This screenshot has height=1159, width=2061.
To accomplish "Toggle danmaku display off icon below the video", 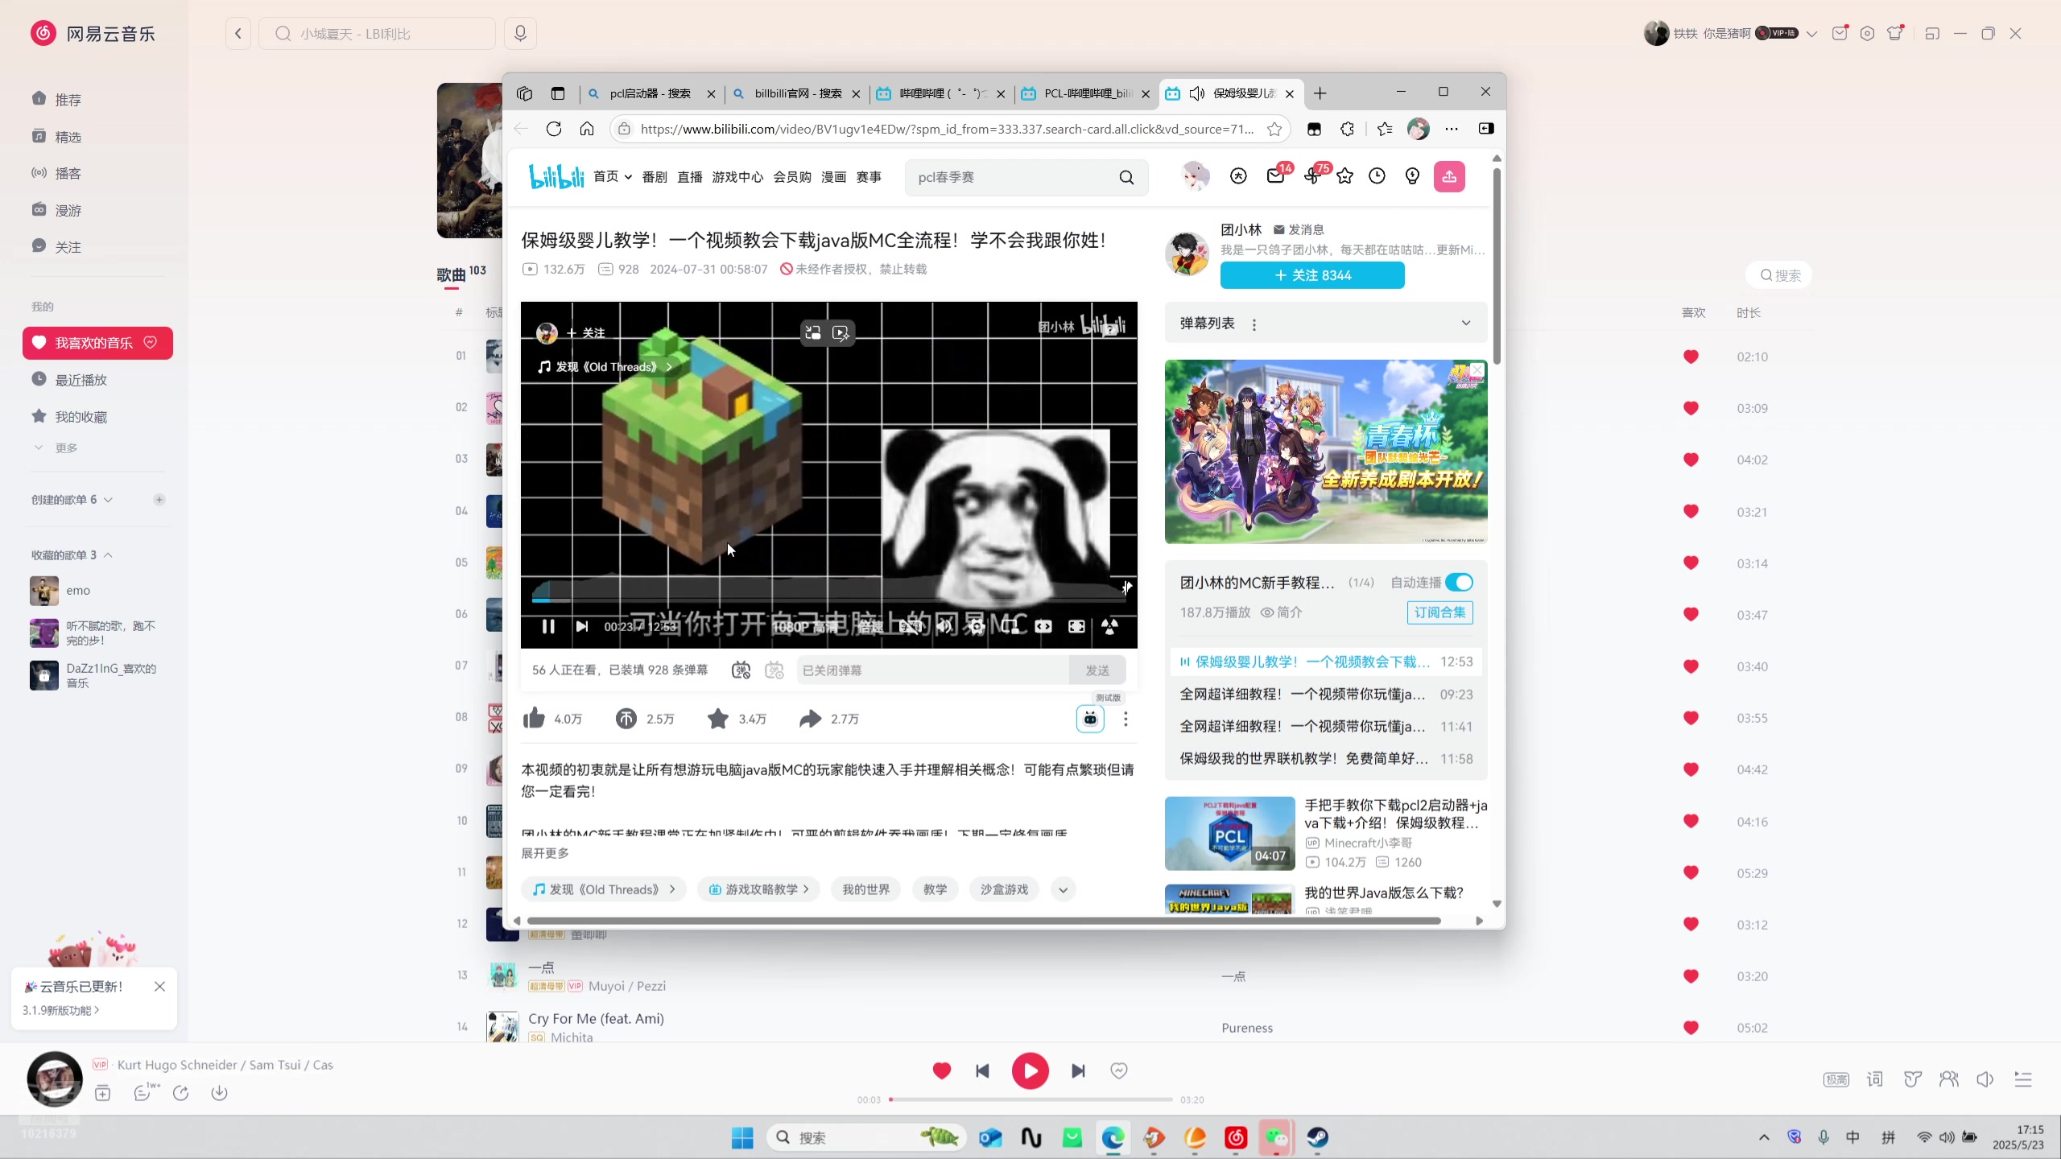I will [x=741, y=670].
